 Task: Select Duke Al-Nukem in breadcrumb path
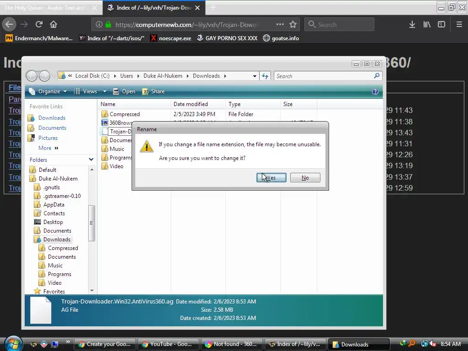163,76
